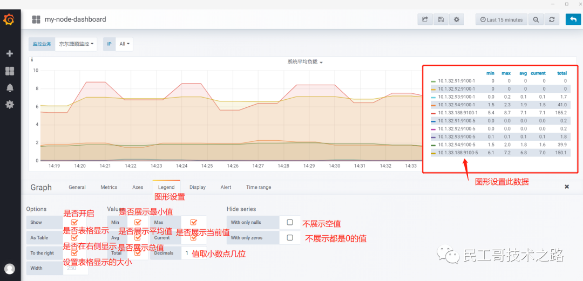Toggle the series 10.1.33.188:9100-5 in legend
Screen dimensions: 583x281
coord(458,153)
